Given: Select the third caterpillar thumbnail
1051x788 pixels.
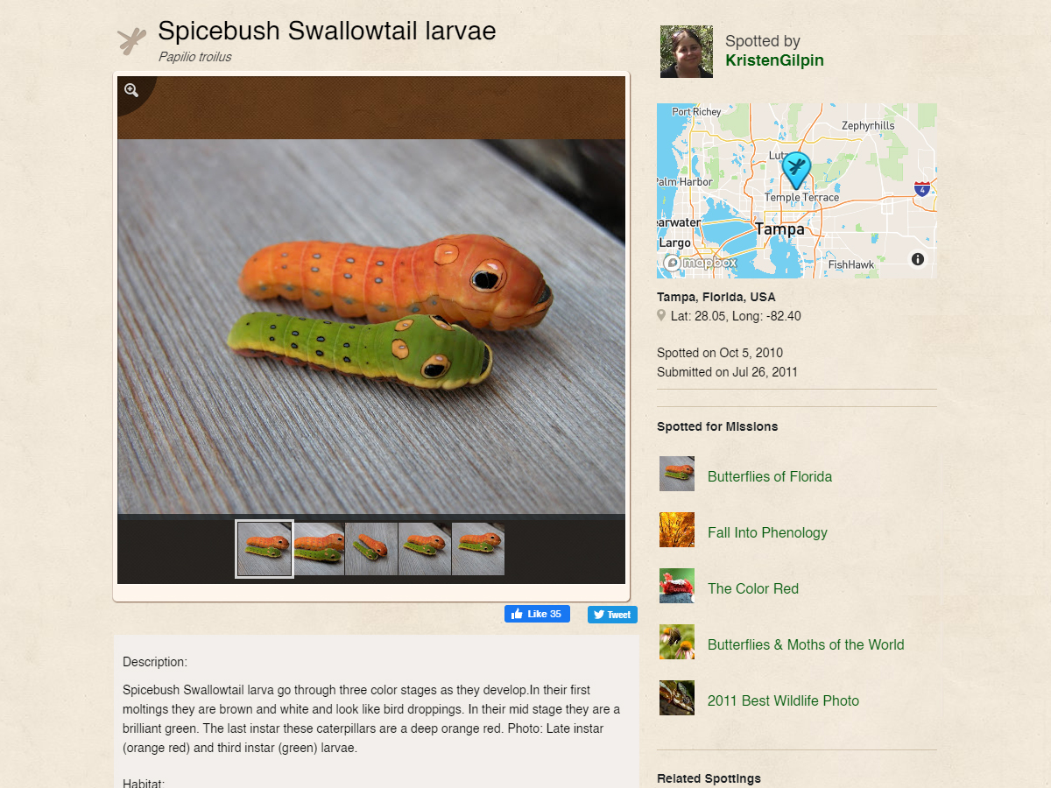Looking at the screenshot, I should coord(371,549).
